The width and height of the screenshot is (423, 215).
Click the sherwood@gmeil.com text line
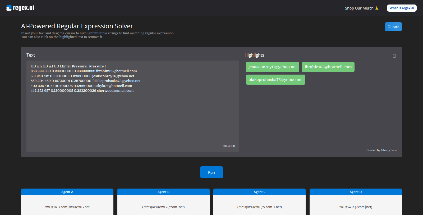pos(82,91)
